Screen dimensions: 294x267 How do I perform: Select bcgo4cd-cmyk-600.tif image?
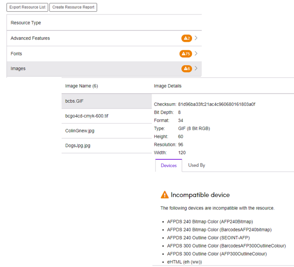[x=87, y=116]
